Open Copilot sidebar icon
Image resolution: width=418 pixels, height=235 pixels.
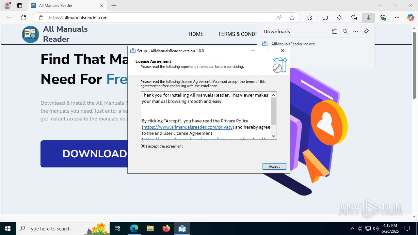point(410,18)
